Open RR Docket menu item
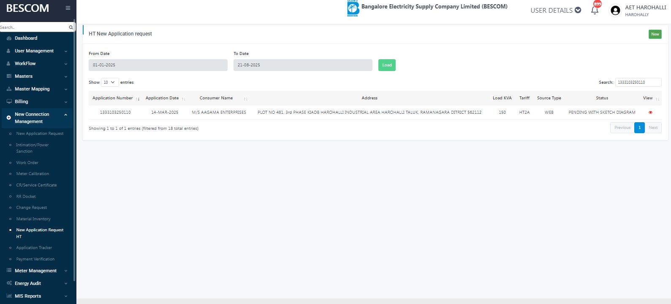This screenshot has width=671, height=304. pyautogui.click(x=26, y=197)
